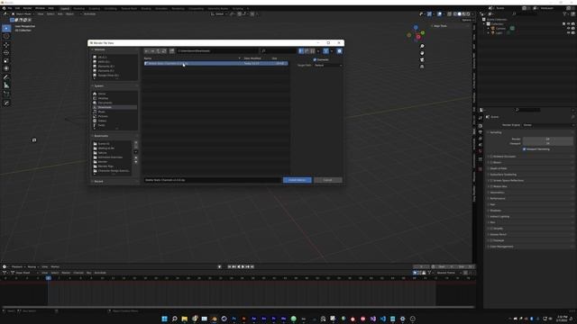This screenshot has width=577, height=324.
Task: Select the Measure ruler tool
Action: (6, 85)
